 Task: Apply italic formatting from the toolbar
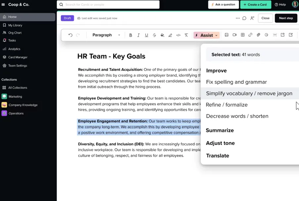click(139, 35)
